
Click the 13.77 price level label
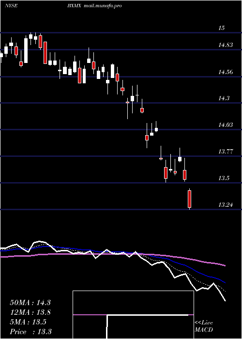point(226,151)
